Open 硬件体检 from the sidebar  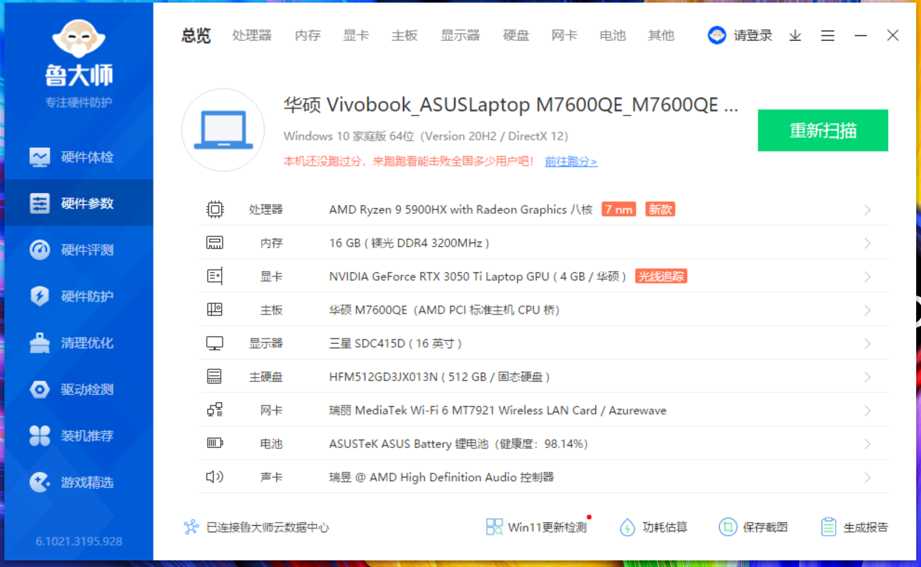coord(79,157)
